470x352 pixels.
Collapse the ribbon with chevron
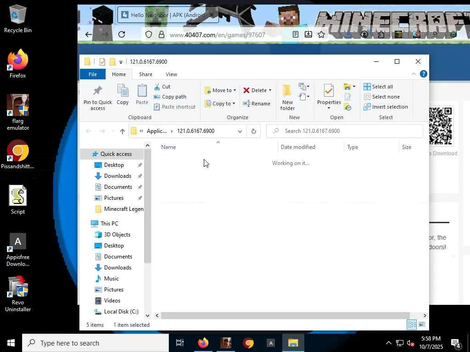pos(414,74)
